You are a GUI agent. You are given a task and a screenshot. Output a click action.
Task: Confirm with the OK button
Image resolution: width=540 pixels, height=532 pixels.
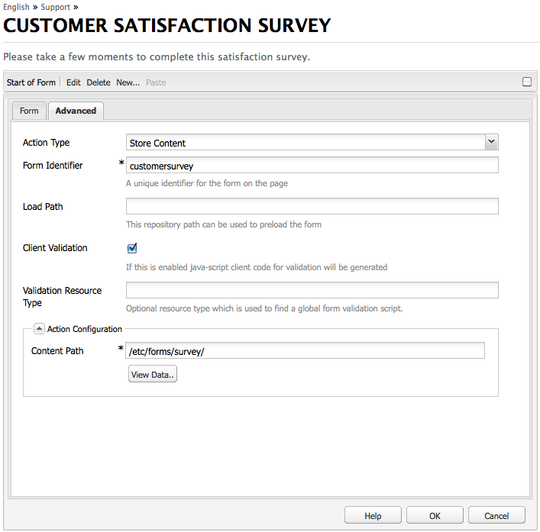435,515
